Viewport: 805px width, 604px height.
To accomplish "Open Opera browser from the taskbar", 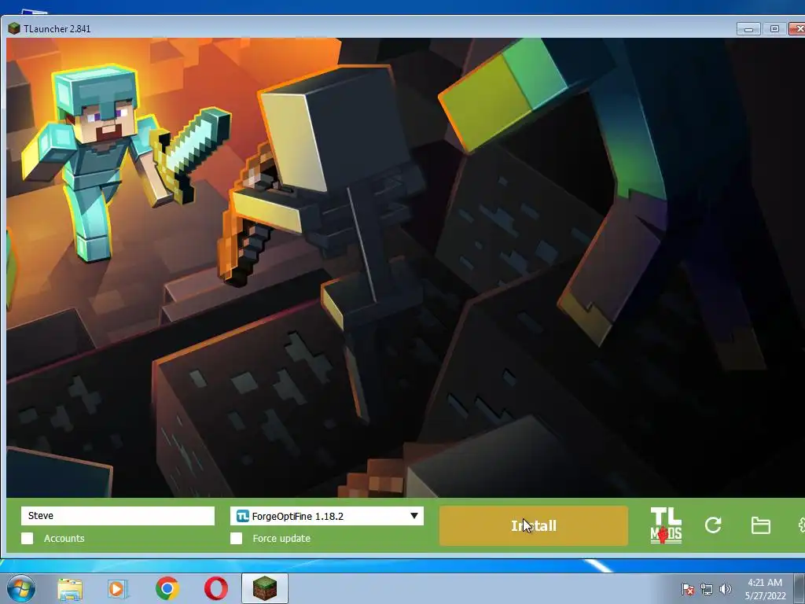I will tap(216, 588).
